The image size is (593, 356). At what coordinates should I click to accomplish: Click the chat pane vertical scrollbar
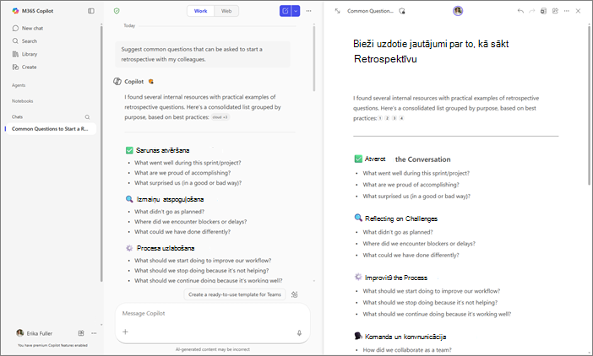click(314, 58)
